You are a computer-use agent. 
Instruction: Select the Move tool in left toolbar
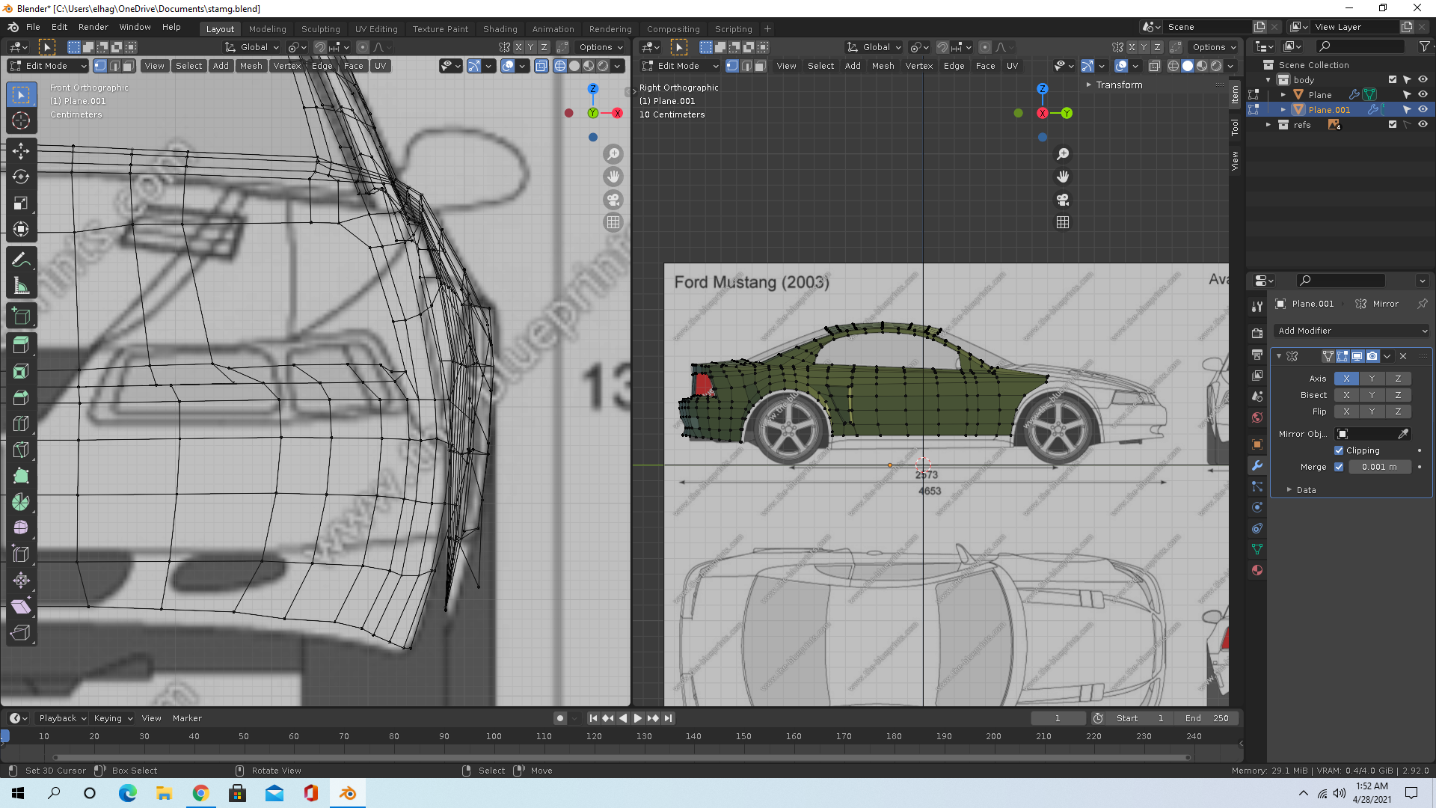click(x=21, y=151)
